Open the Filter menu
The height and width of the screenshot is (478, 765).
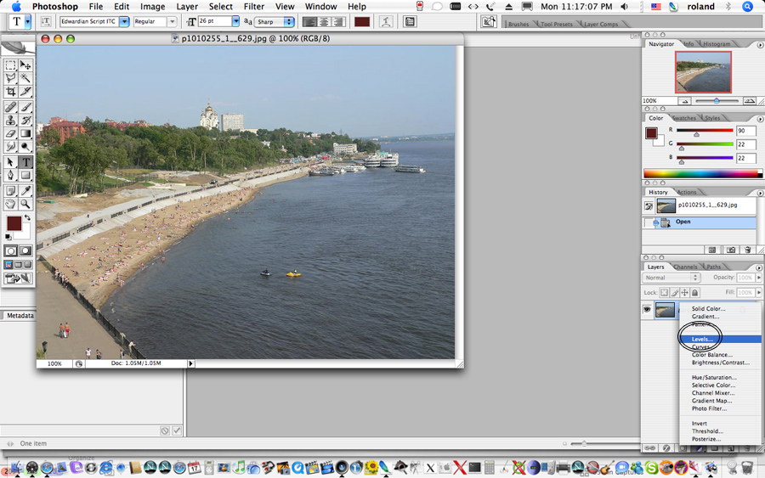(254, 7)
